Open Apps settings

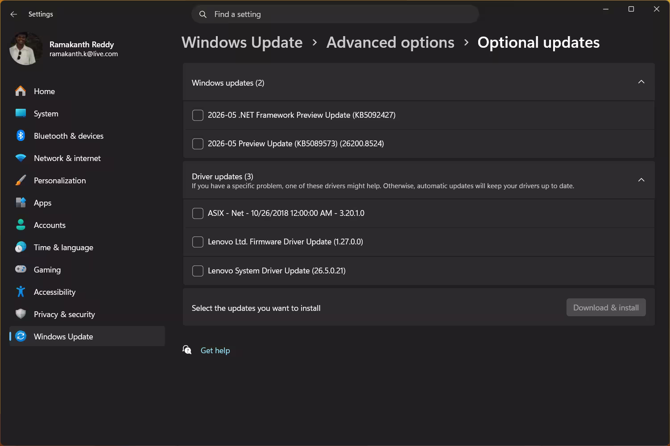pyautogui.click(x=87, y=202)
